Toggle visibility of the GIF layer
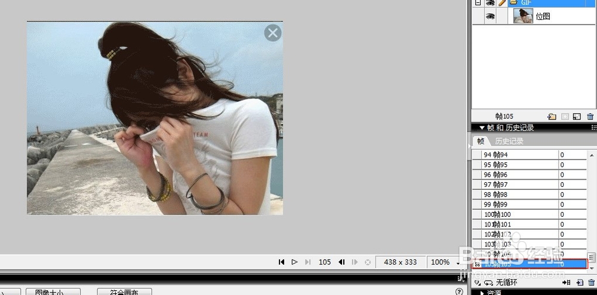The image size is (597, 295). (490, 2)
